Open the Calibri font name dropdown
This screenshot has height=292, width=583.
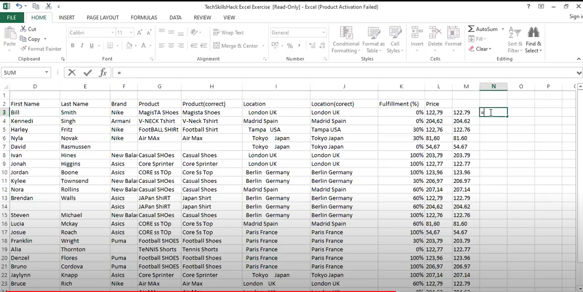pos(113,32)
